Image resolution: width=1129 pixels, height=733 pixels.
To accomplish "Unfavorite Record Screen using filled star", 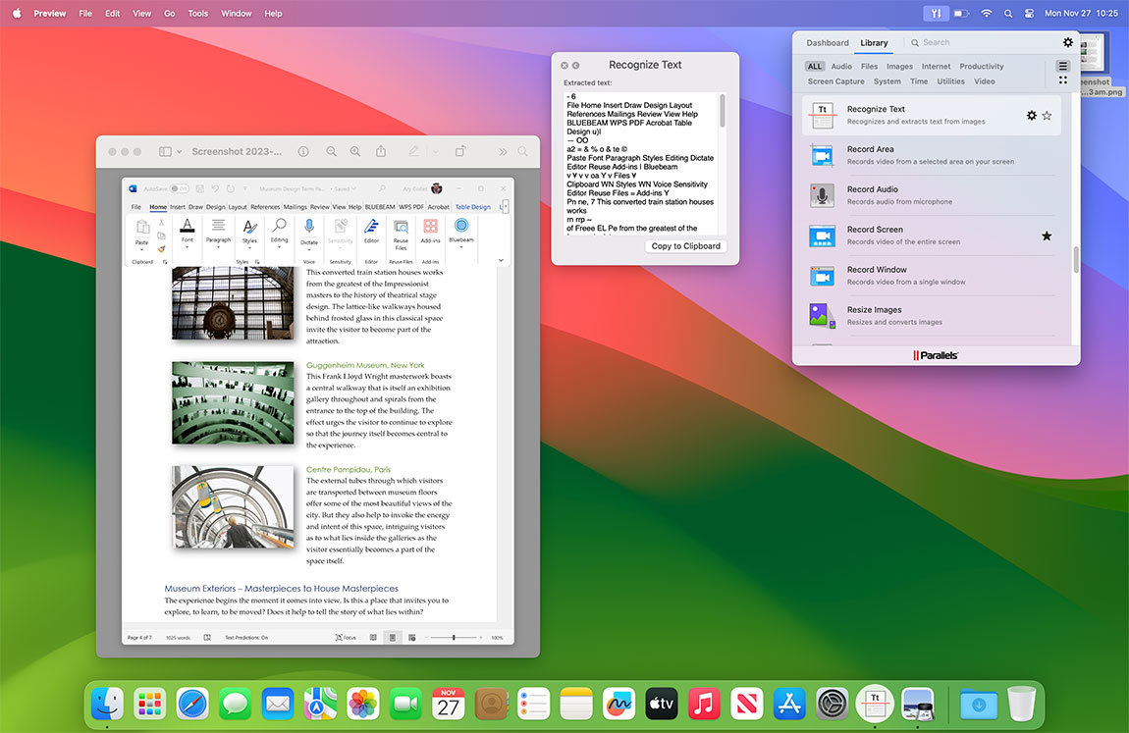I will (x=1047, y=236).
